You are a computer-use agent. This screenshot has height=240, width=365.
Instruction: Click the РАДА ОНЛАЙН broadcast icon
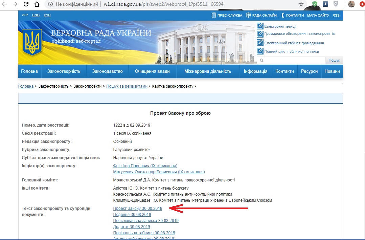coord(248,15)
